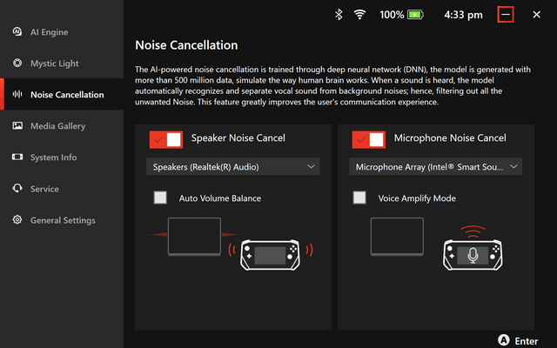The image size is (557, 348).
Task: Click the System Info device icon
Action: tap(17, 157)
